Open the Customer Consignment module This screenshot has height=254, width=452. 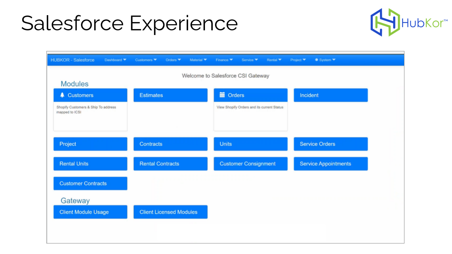250,163
